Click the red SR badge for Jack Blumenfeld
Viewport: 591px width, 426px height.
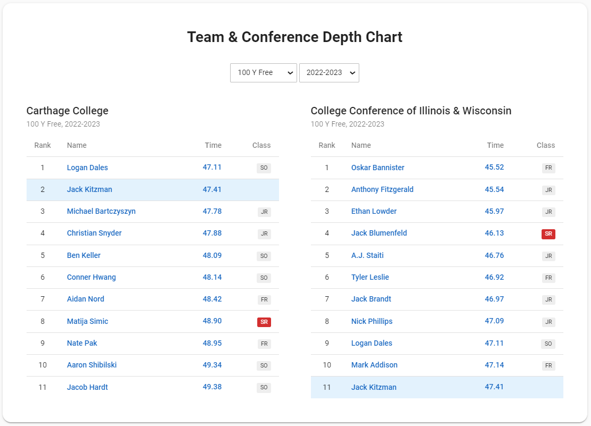(x=548, y=234)
